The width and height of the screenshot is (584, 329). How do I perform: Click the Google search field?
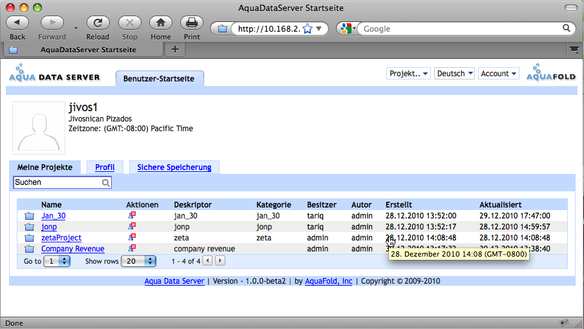click(x=461, y=28)
